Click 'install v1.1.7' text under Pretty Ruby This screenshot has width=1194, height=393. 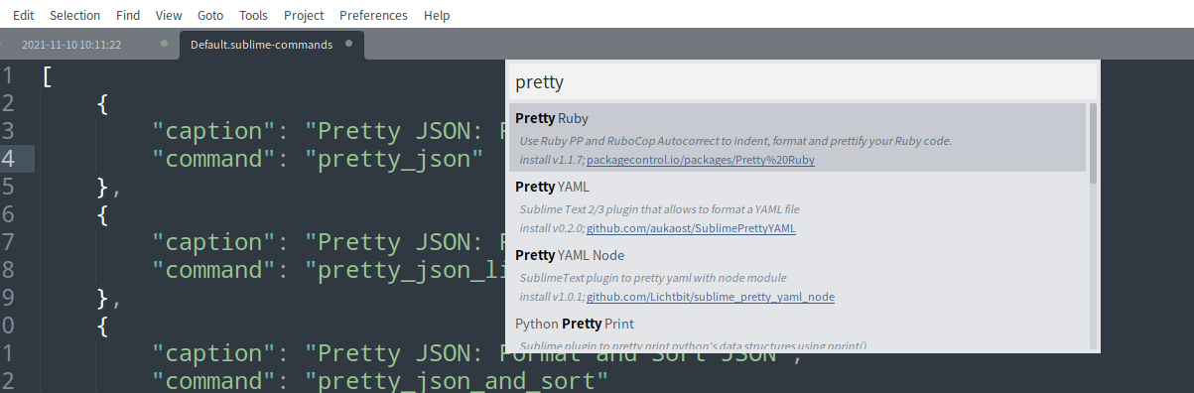552,160
